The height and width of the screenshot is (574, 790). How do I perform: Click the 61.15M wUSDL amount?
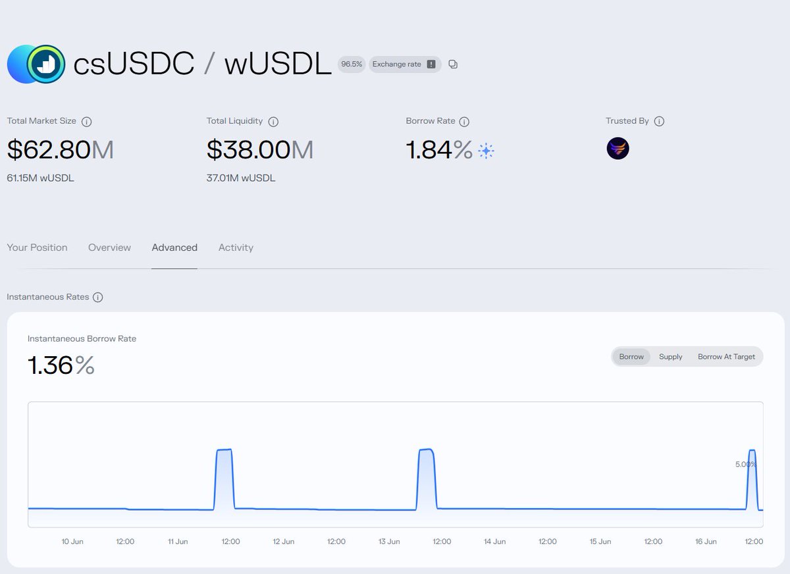40,178
